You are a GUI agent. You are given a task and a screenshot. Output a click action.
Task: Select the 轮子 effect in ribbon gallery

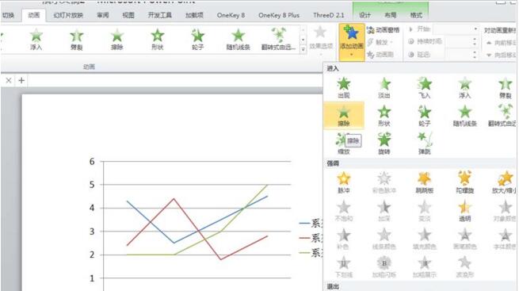pyautogui.click(x=197, y=40)
